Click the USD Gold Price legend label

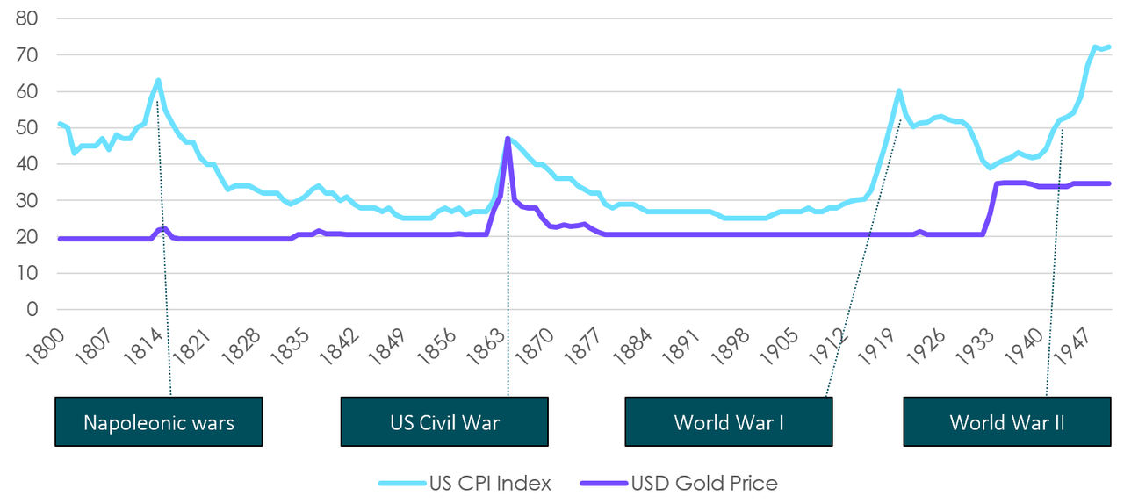pyautogui.click(x=703, y=483)
